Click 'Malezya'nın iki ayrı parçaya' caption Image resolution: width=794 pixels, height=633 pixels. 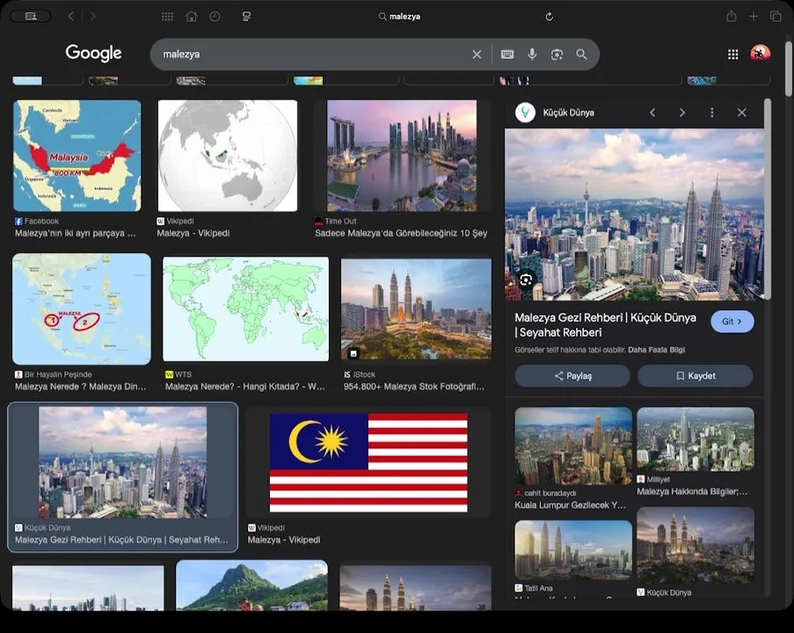75,234
